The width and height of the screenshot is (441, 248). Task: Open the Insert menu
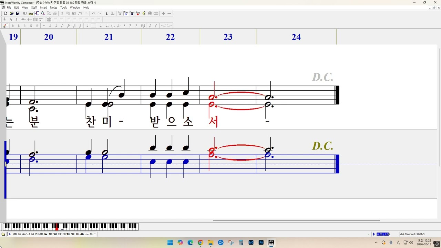[x=43, y=7]
